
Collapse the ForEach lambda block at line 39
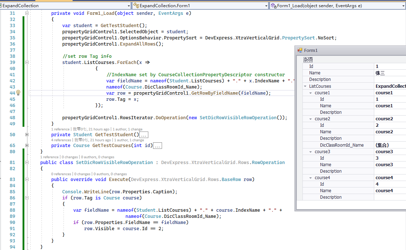click(x=27, y=62)
